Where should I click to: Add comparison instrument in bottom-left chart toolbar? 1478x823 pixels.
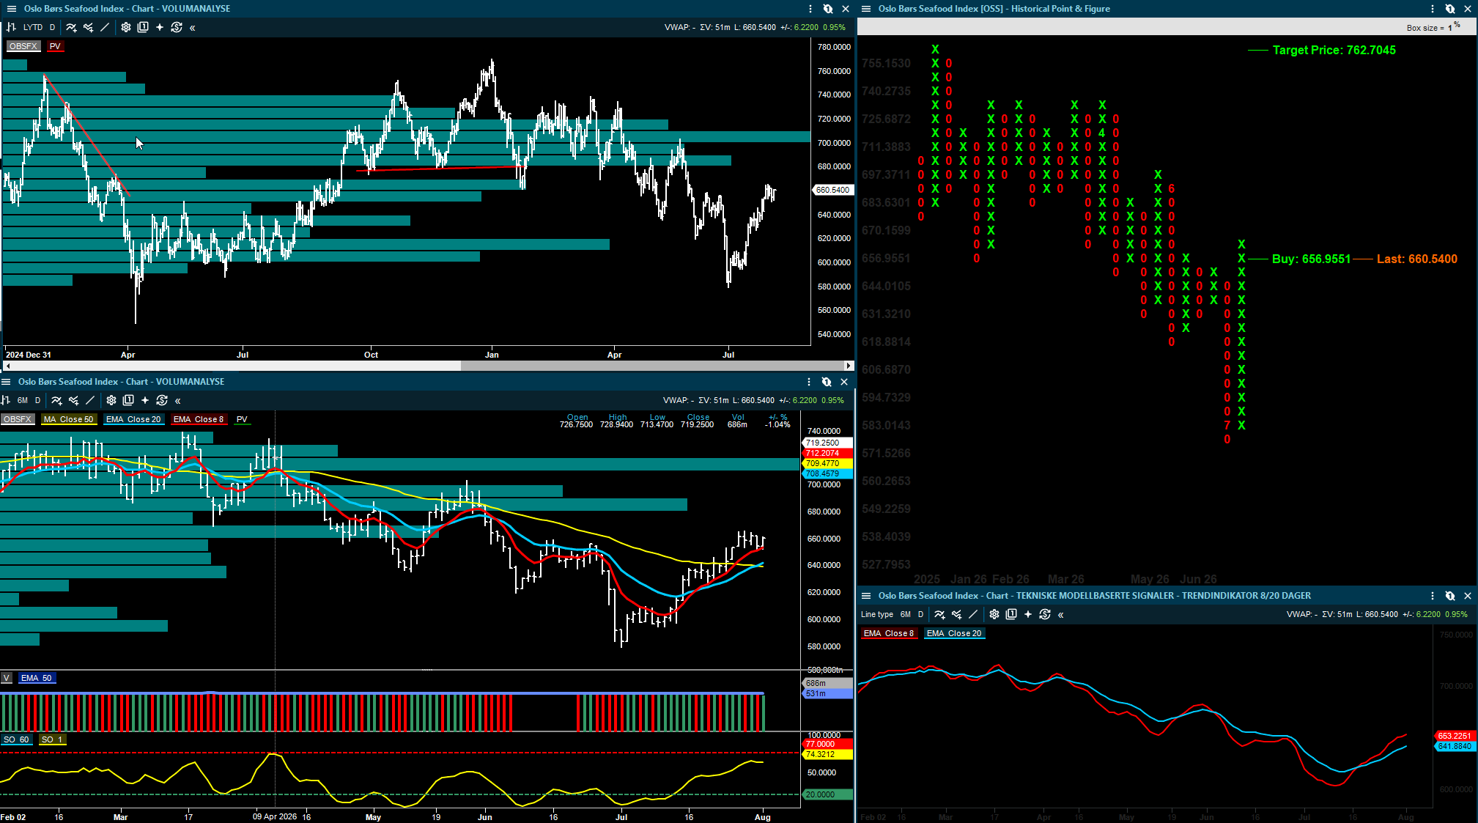(73, 400)
